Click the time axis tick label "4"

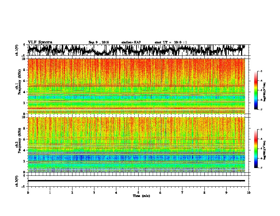(116, 193)
